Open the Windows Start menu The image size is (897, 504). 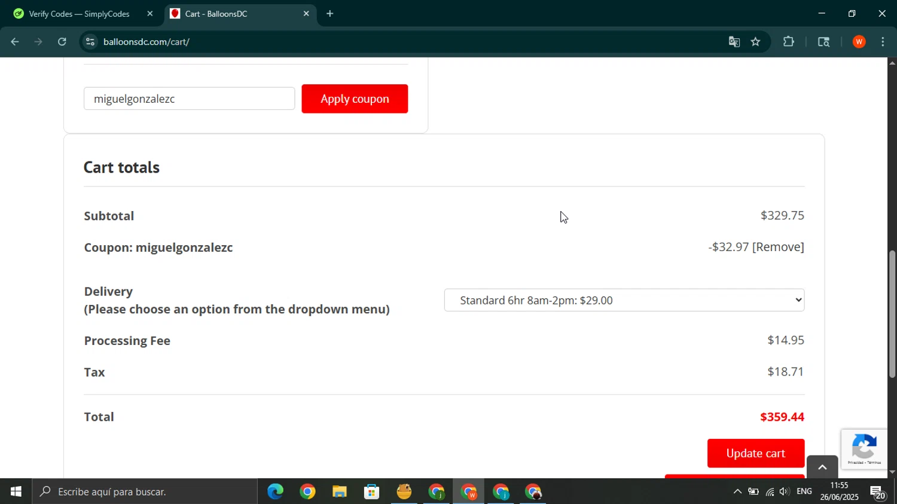click(16, 491)
